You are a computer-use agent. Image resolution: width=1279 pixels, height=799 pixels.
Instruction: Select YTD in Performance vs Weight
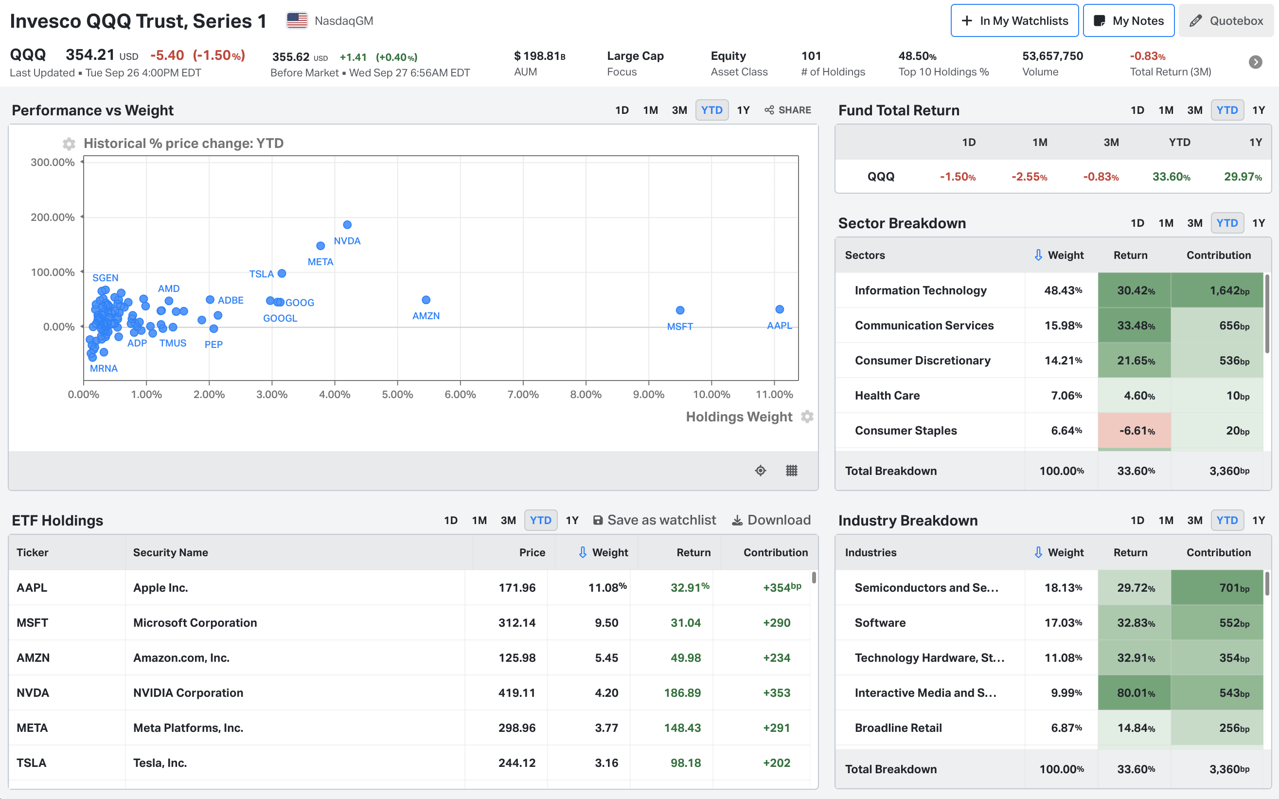coord(712,110)
